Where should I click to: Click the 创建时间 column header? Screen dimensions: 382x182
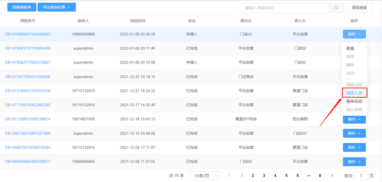(x=138, y=21)
